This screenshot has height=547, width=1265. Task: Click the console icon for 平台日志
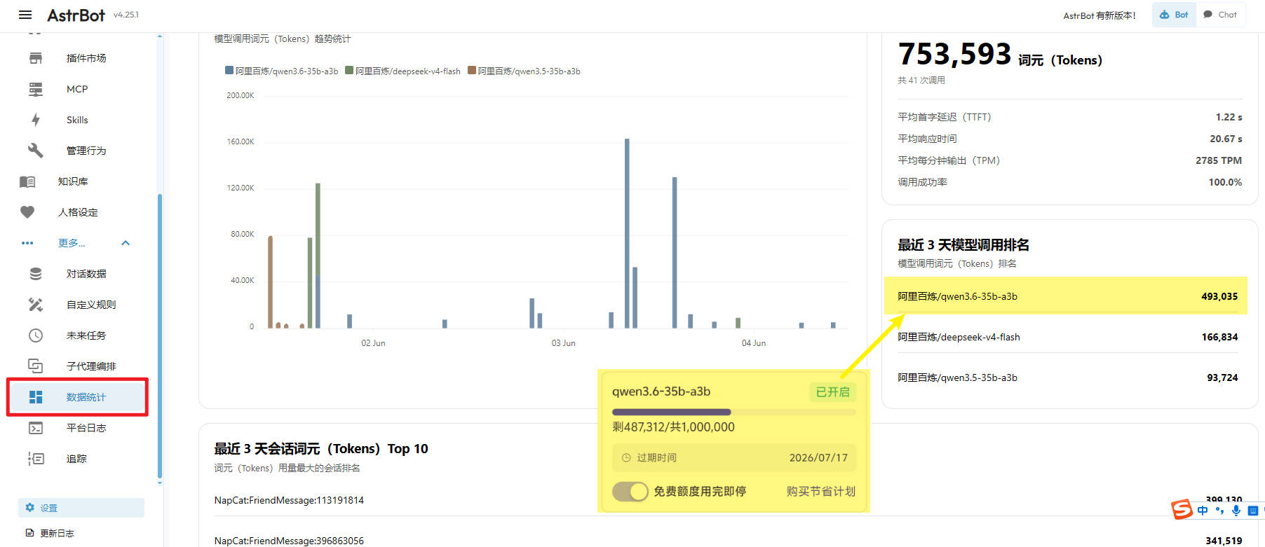pos(36,428)
